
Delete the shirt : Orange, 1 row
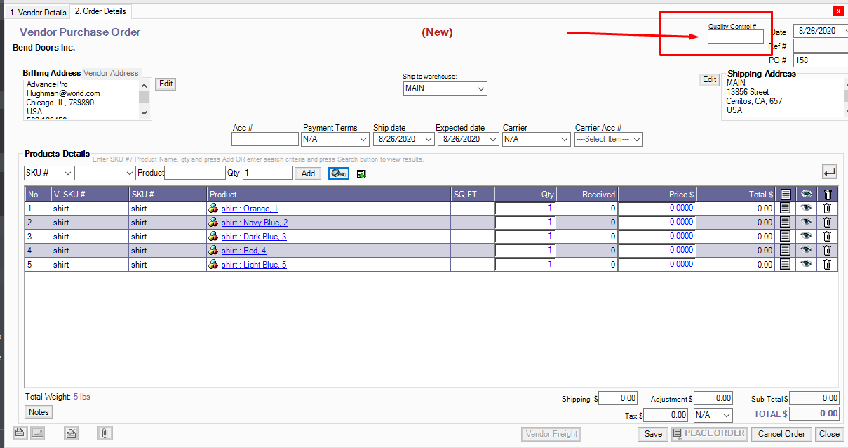pyautogui.click(x=827, y=209)
